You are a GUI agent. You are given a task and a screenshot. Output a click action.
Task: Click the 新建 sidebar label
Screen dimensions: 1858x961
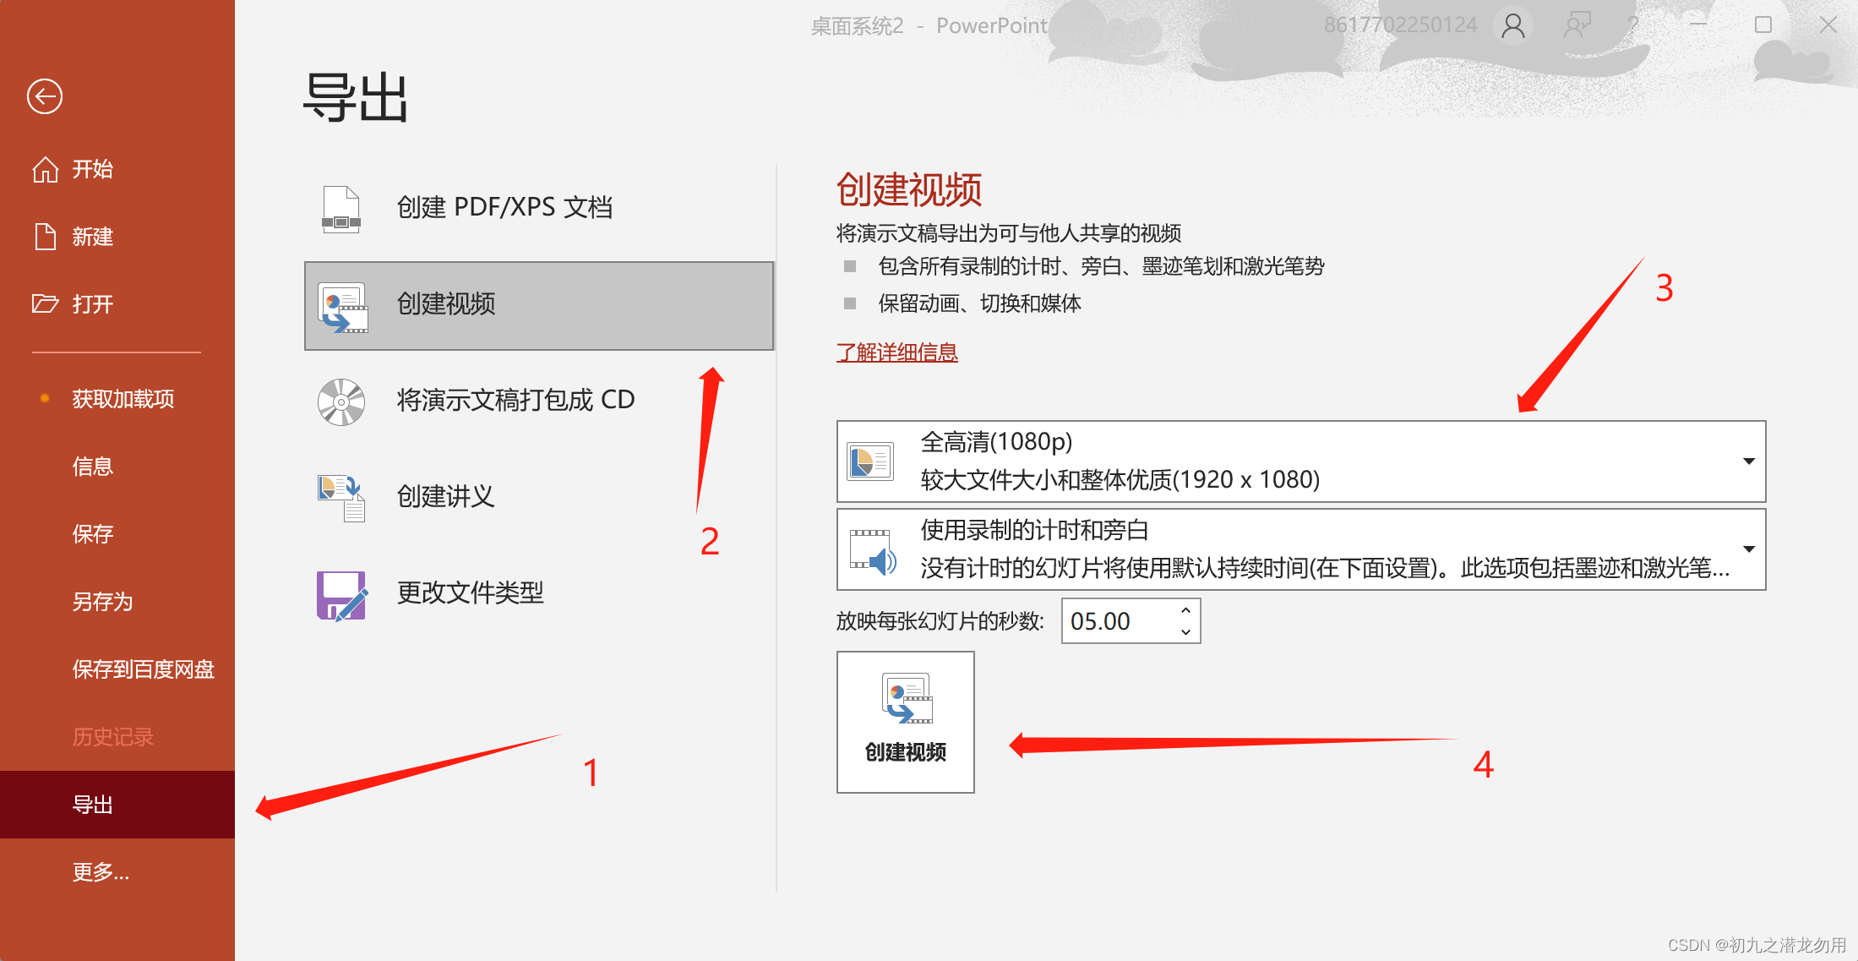[x=93, y=237]
